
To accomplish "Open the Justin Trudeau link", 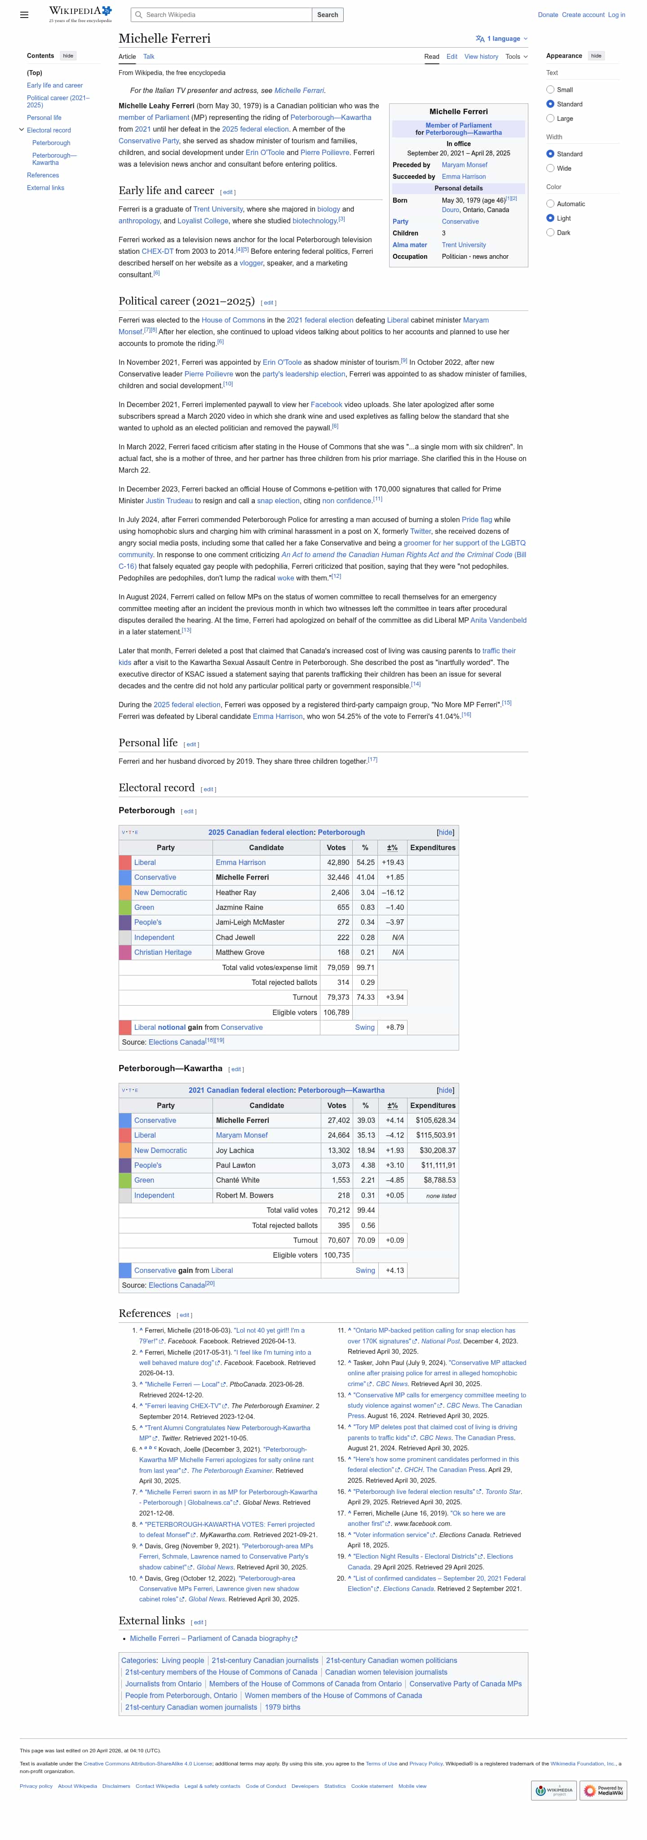I will (x=169, y=501).
